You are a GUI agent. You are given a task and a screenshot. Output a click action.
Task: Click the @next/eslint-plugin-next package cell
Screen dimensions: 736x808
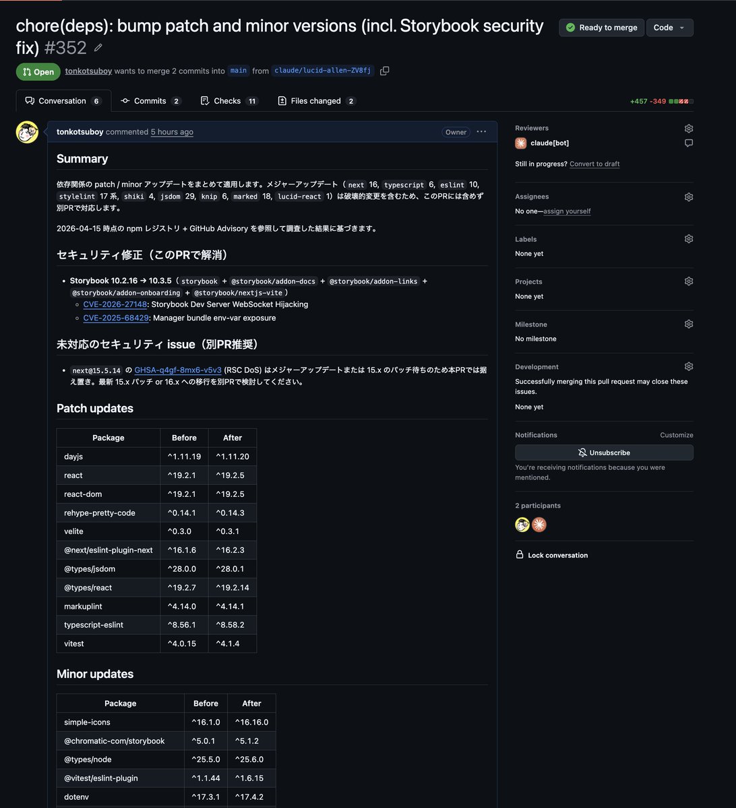(109, 550)
